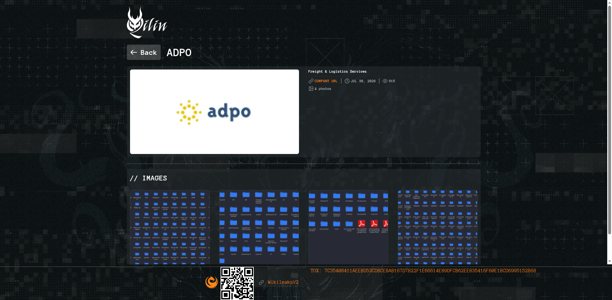Click the clock icon next to the date

[x=347, y=81]
